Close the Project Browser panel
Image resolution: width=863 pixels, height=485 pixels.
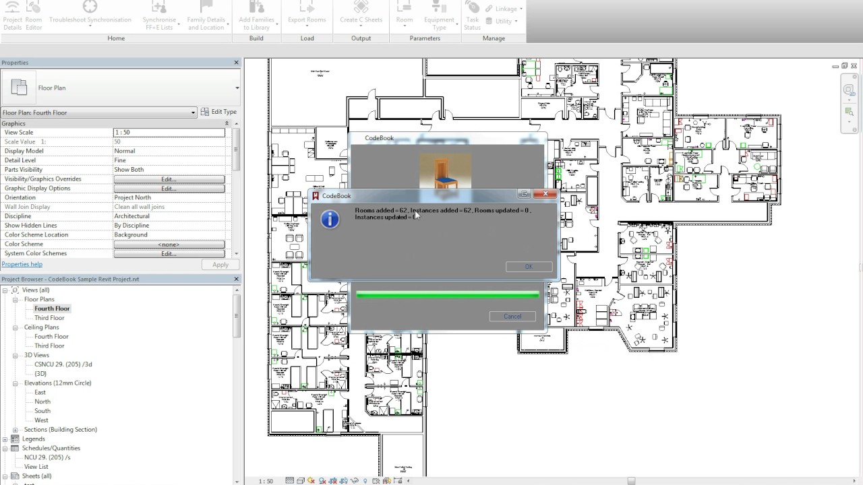click(x=236, y=279)
